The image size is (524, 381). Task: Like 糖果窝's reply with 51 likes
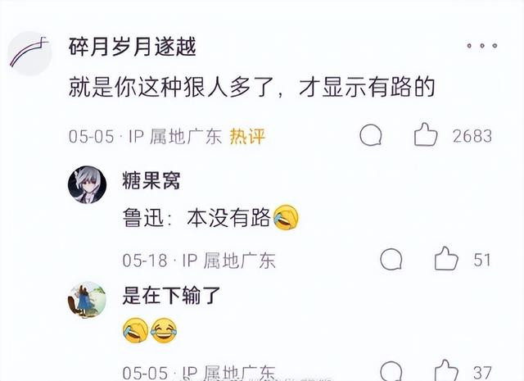click(x=446, y=259)
